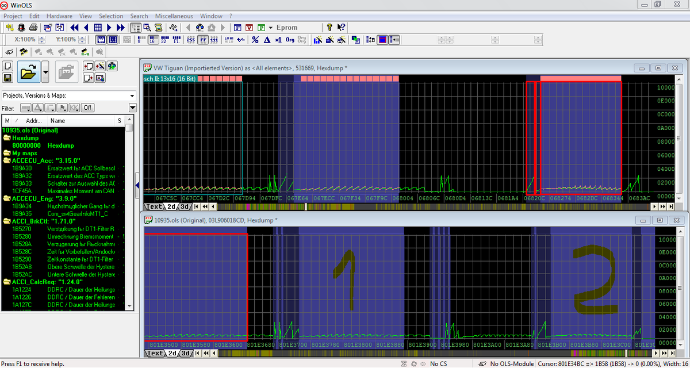
Task: Jump to last with double right arrow
Action: [x=120, y=27]
